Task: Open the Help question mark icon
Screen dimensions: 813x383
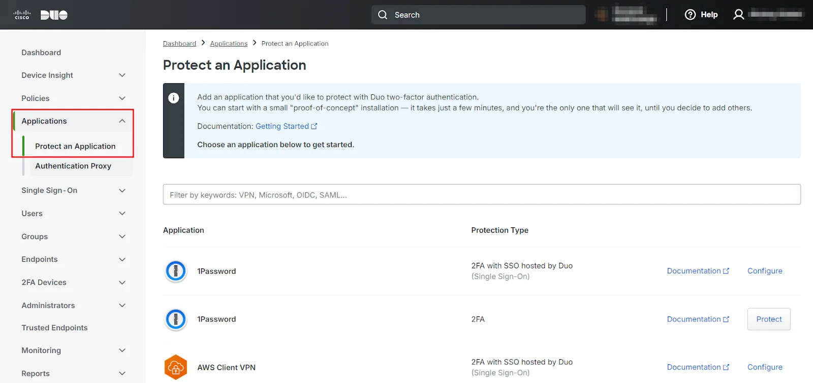Action: (x=690, y=15)
